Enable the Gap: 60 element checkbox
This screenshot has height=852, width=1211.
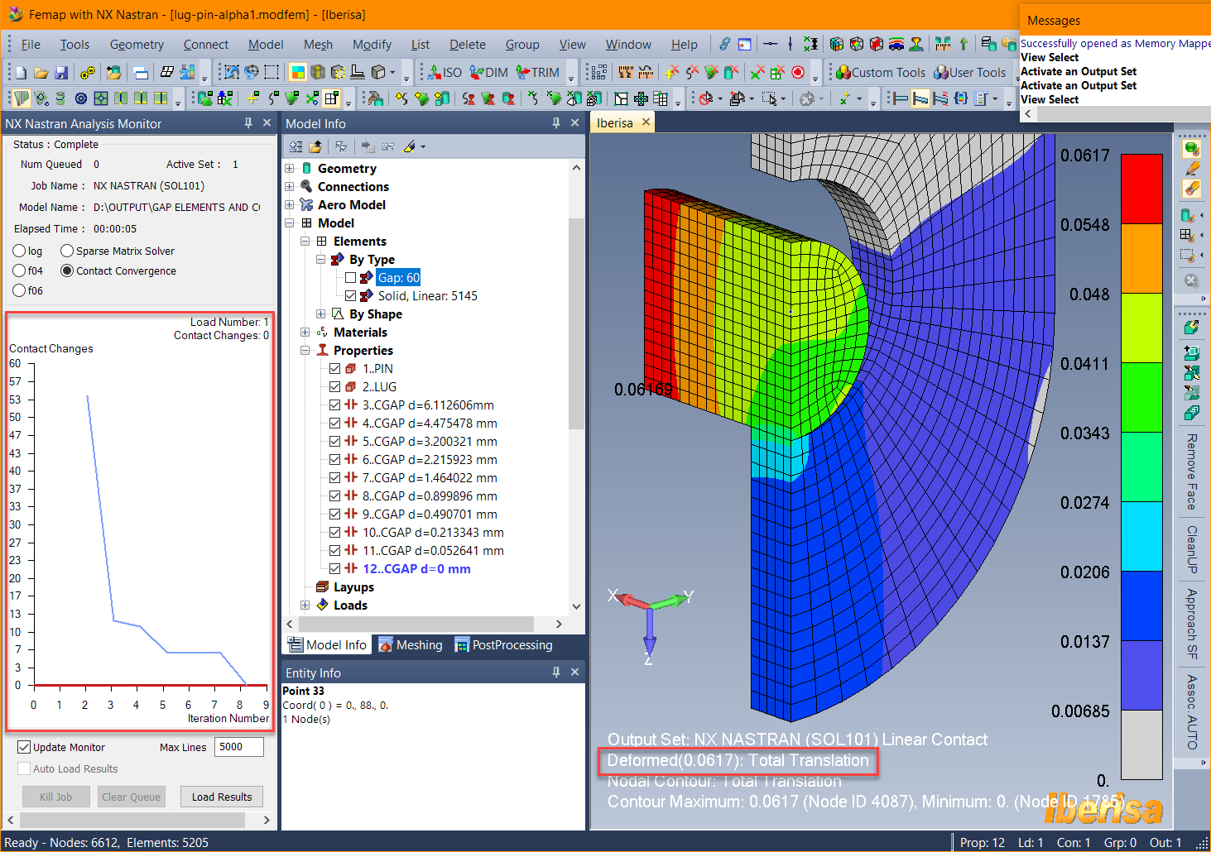point(350,277)
